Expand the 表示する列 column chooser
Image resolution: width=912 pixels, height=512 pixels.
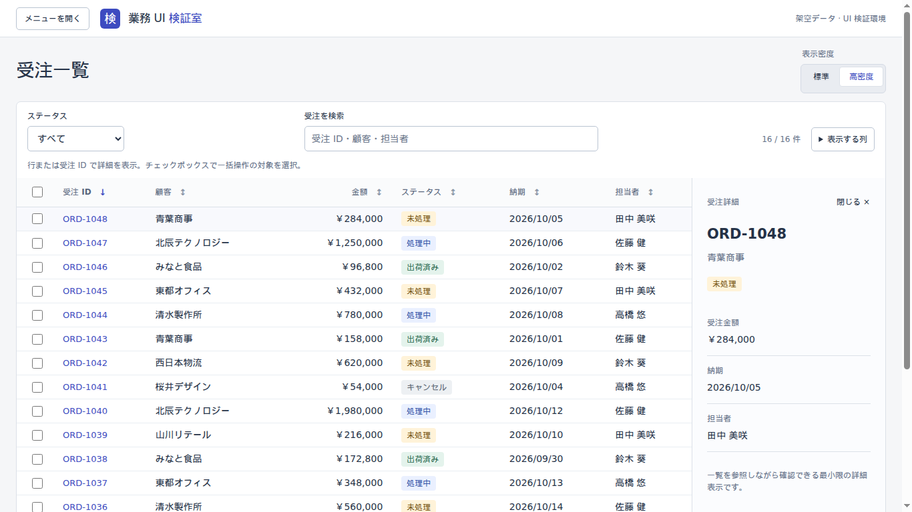(843, 139)
